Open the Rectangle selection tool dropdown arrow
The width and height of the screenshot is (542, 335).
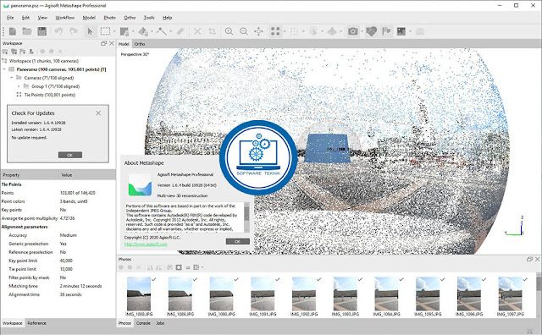click(x=114, y=31)
